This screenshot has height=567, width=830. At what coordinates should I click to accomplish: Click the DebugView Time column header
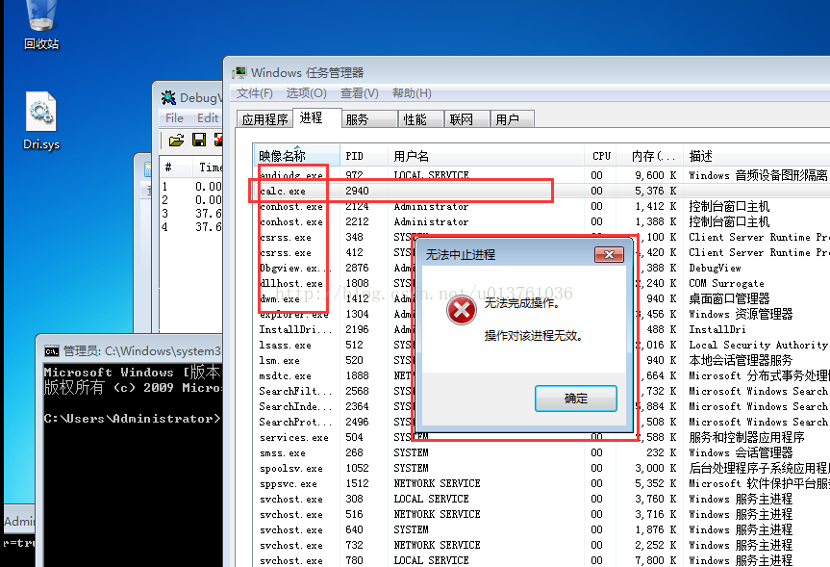(x=208, y=167)
